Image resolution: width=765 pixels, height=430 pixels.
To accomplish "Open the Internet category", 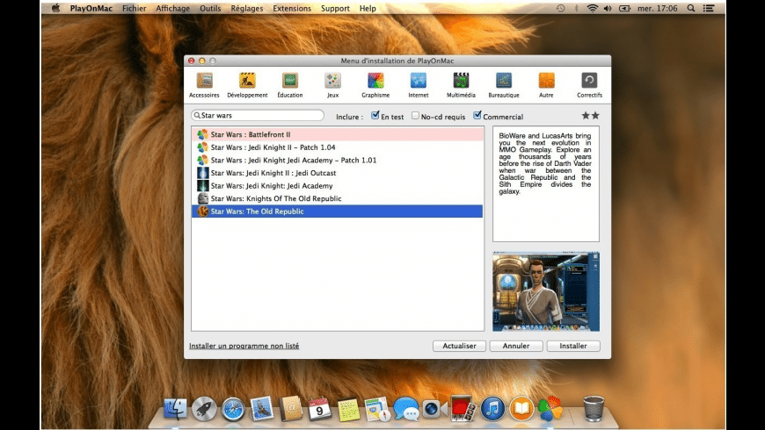I will click(x=419, y=85).
